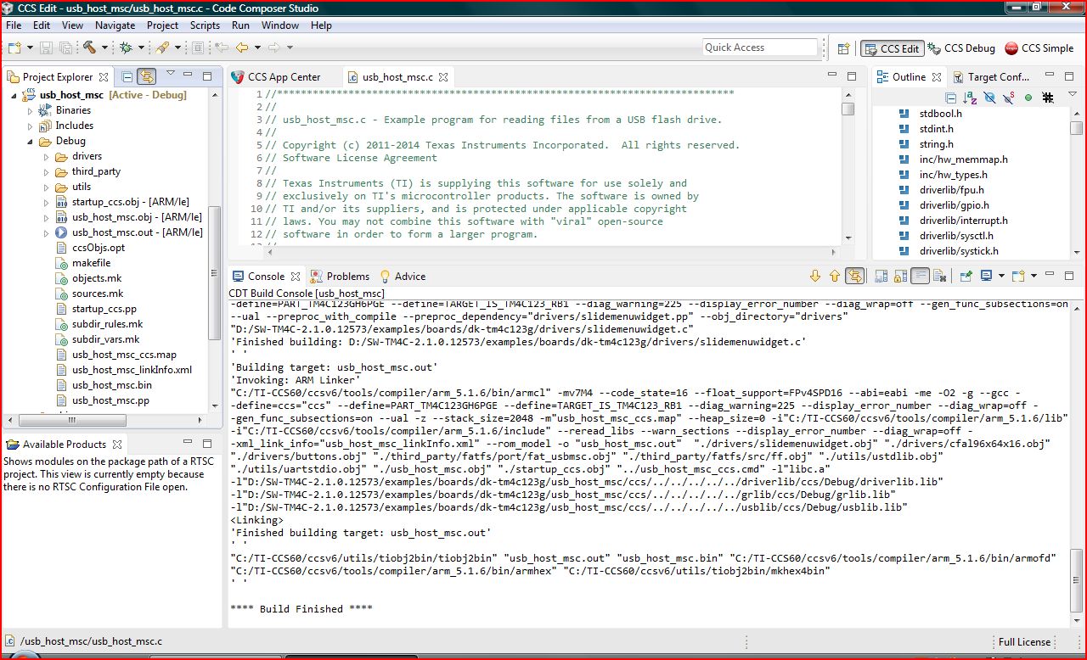Toggle Hide Fields in Outline
This screenshot has width=1087, height=660.
click(x=990, y=98)
